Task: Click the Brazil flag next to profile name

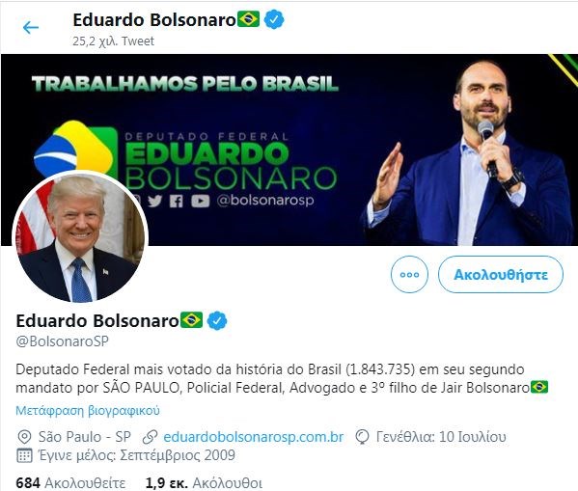Action: pos(191,320)
